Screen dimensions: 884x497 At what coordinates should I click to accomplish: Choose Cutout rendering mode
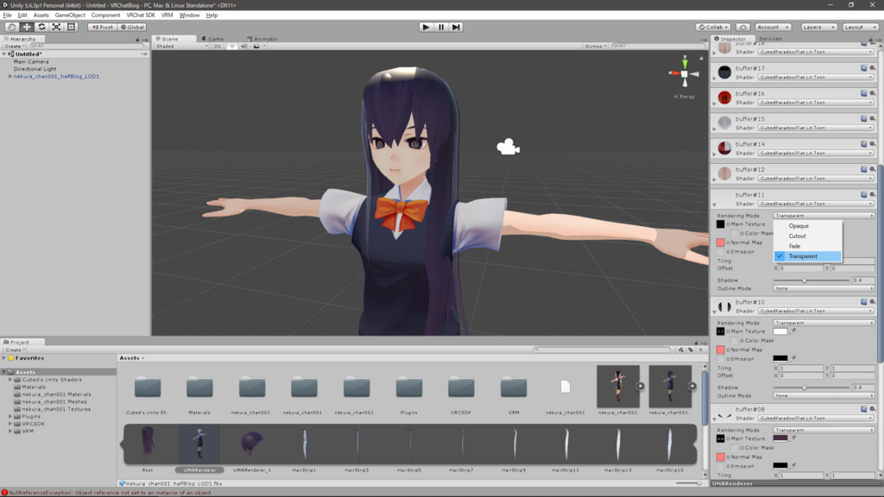[x=808, y=236]
